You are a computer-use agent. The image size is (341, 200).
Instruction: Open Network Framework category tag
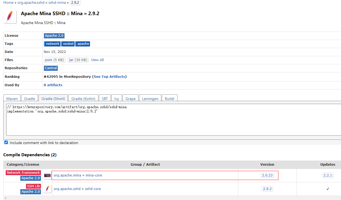point(23,173)
